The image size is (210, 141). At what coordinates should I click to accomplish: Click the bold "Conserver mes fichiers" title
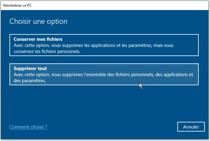[38, 39]
